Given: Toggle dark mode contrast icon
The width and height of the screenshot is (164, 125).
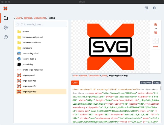Looking at the screenshot, I should pos(154,8).
